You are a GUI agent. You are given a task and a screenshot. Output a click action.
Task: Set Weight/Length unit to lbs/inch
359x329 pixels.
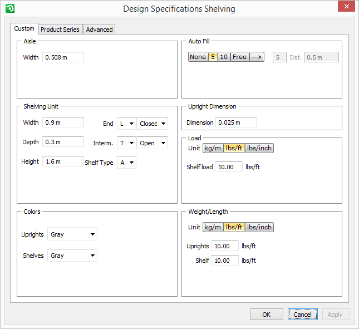(259, 227)
